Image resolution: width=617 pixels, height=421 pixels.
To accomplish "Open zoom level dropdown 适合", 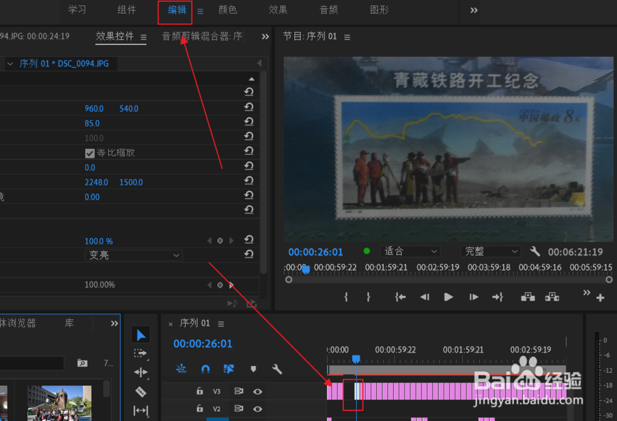I will point(410,251).
